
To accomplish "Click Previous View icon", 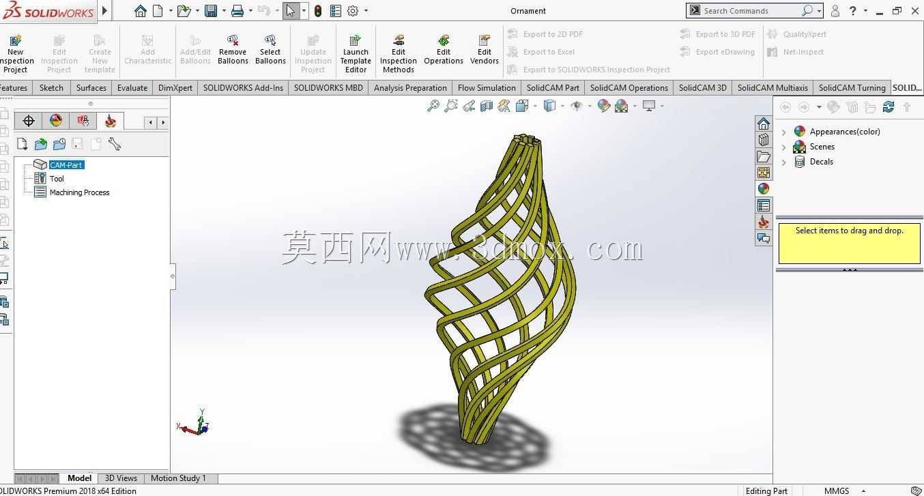I will coord(468,106).
